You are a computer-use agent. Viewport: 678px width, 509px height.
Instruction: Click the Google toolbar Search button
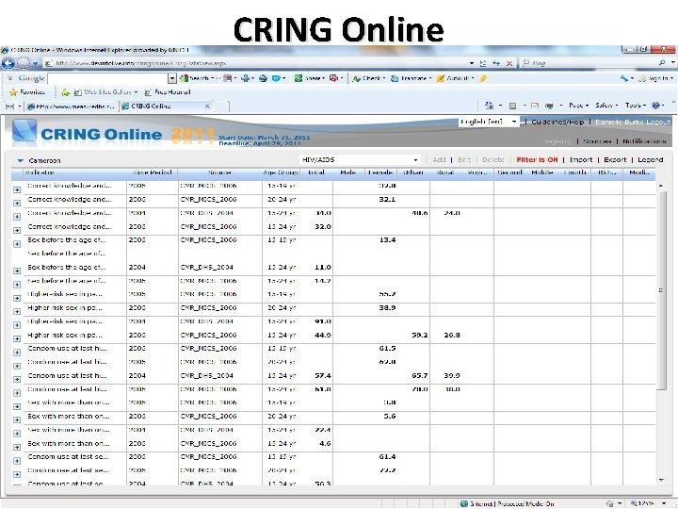(x=196, y=78)
